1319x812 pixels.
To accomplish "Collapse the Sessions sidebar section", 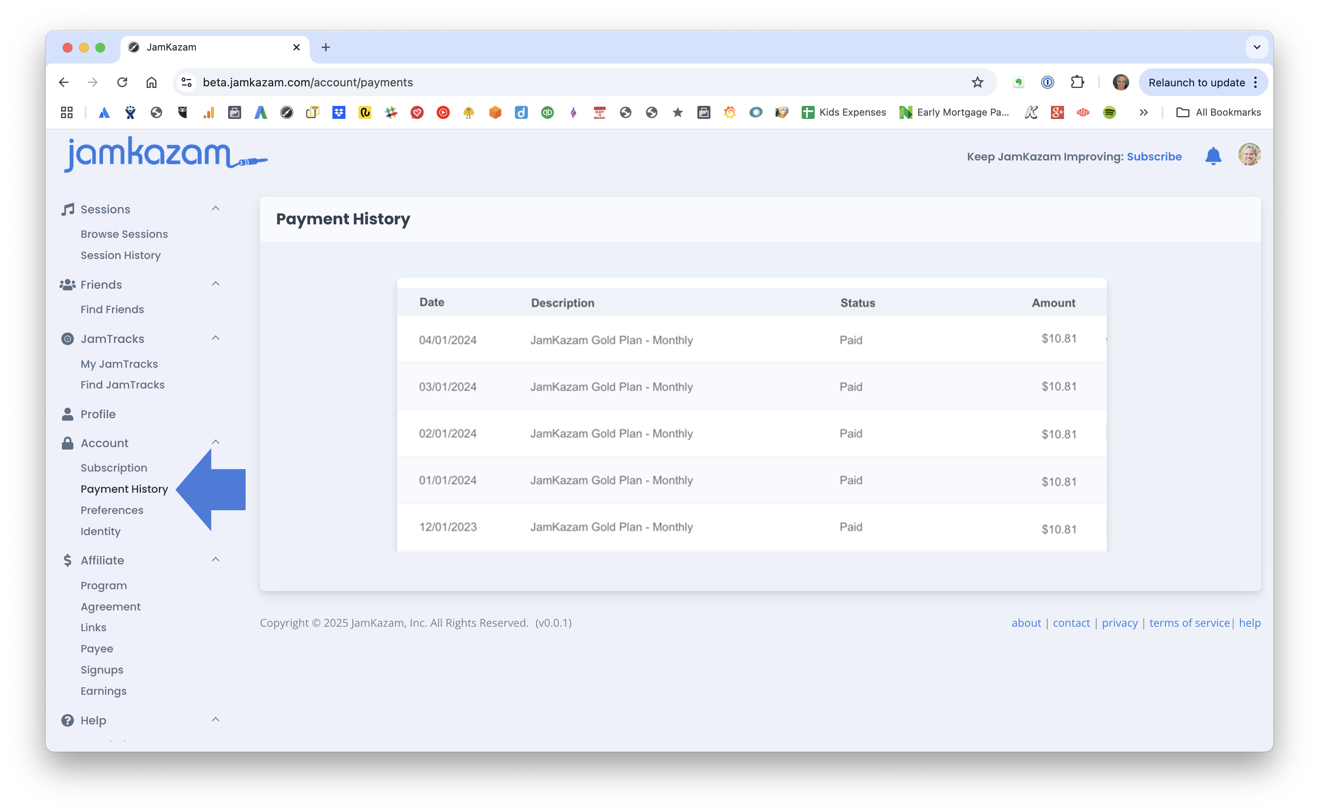I will [x=216, y=208].
